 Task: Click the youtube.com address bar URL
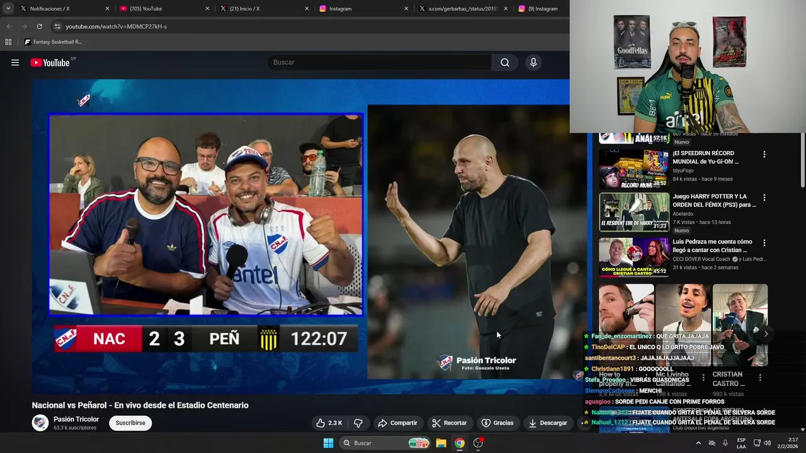(116, 26)
